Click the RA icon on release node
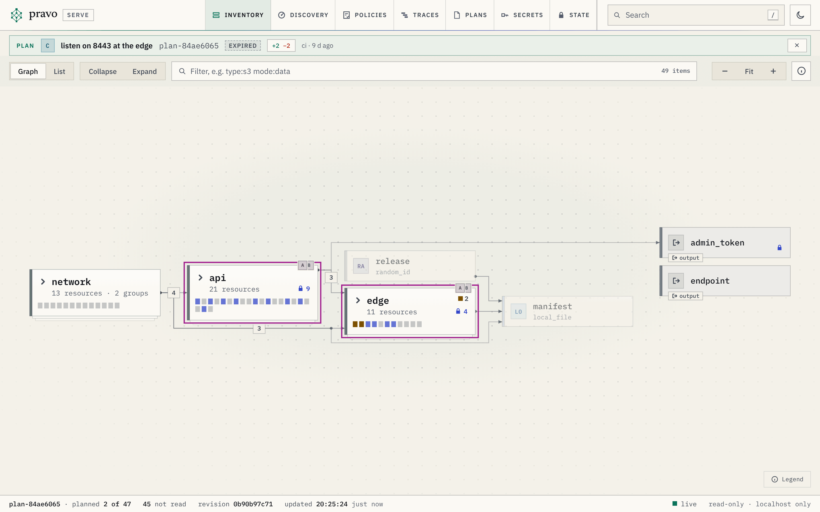Image resolution: width=820 pixels, height=512 pixels. click(x=361, y=266)
